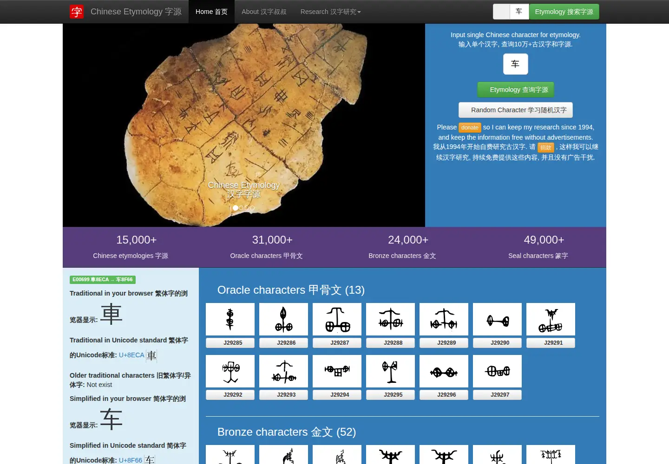Viewport: 669px width, 464px height.
Task: Click the main single-character input box
Action: pos(516,64)
